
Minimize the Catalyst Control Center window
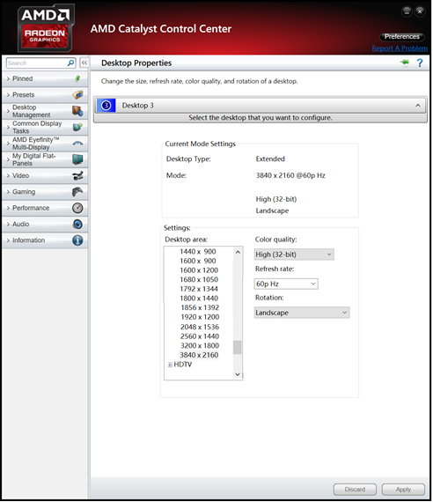coord(407,11)
